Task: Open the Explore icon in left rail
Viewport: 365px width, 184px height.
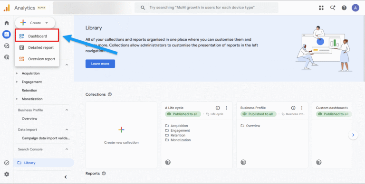Action: coord(7,46)
